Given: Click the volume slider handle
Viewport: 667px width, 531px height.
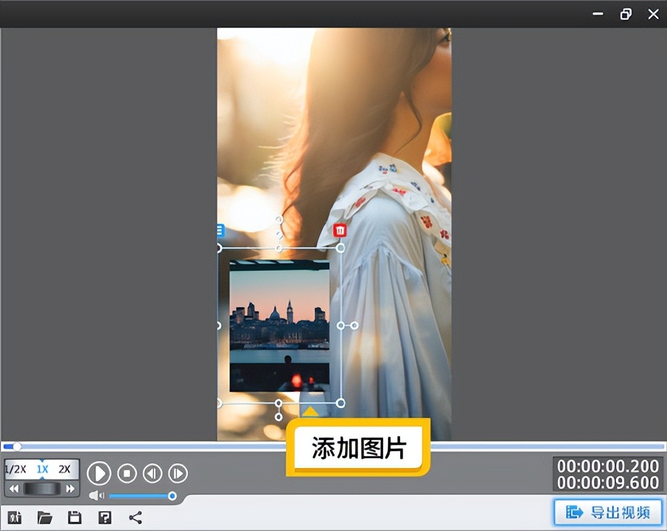Looking at the screenshot, I should pos(172,496).
